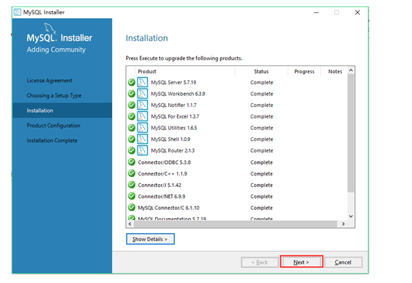The height and width of the screenshot is (283, 412).
Task: Click the horizontal scrollbar left arrow
Action: pyautogui.click(x=130, y=224)
